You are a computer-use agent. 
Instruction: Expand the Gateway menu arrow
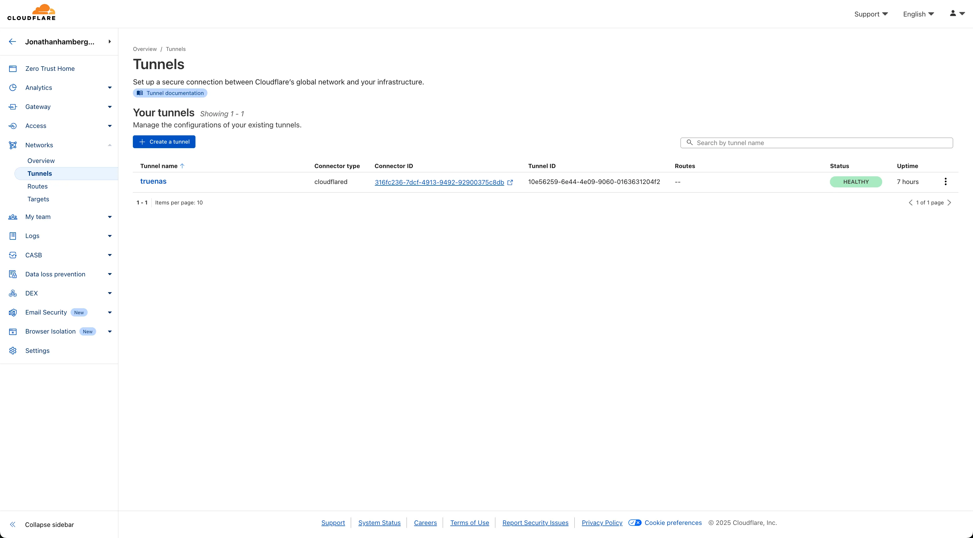(110, 107)
